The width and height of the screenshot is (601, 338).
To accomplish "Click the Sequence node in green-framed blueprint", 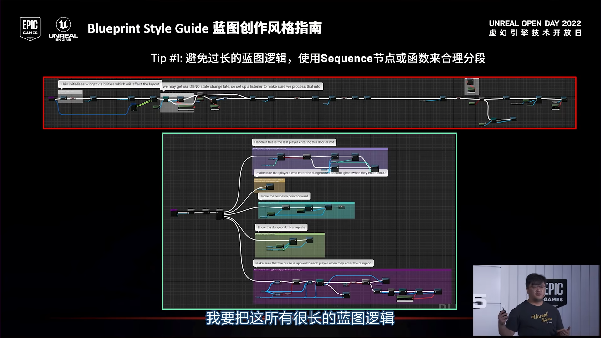I will (220, 214).
